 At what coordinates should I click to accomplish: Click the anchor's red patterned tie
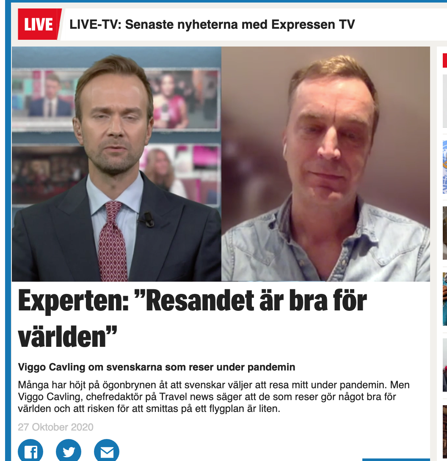point(113,241)
